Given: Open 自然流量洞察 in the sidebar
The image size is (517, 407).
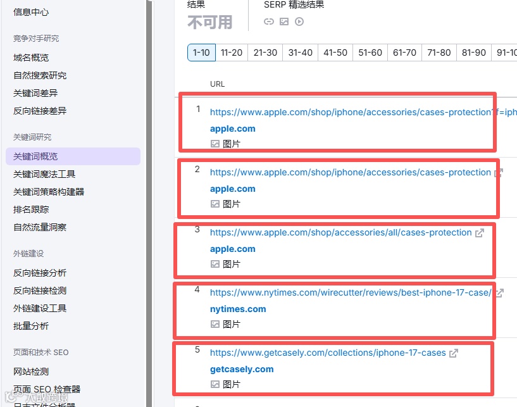Looking at the screenshot, I should point(40,227).
